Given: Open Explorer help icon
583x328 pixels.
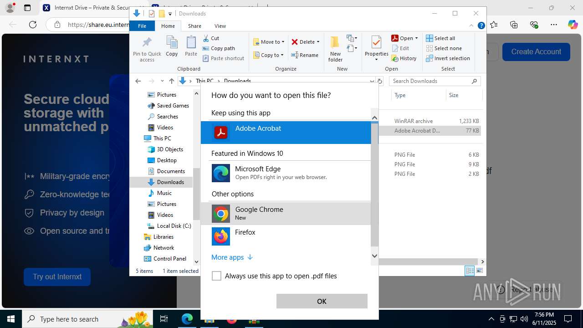Looking at the screenshot, I should (481, 26).
